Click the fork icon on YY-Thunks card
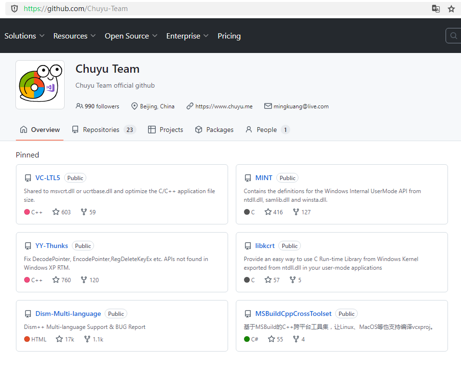This screenshot has width=461, height=366. point(84,280)
